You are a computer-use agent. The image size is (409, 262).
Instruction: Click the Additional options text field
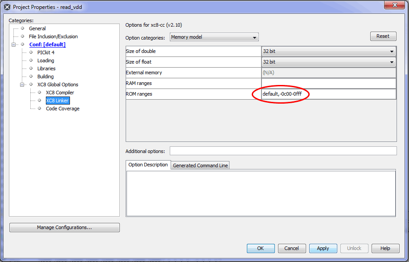(283, 151)
